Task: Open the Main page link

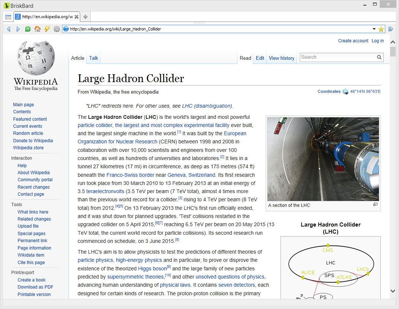Action: point(23,104)
